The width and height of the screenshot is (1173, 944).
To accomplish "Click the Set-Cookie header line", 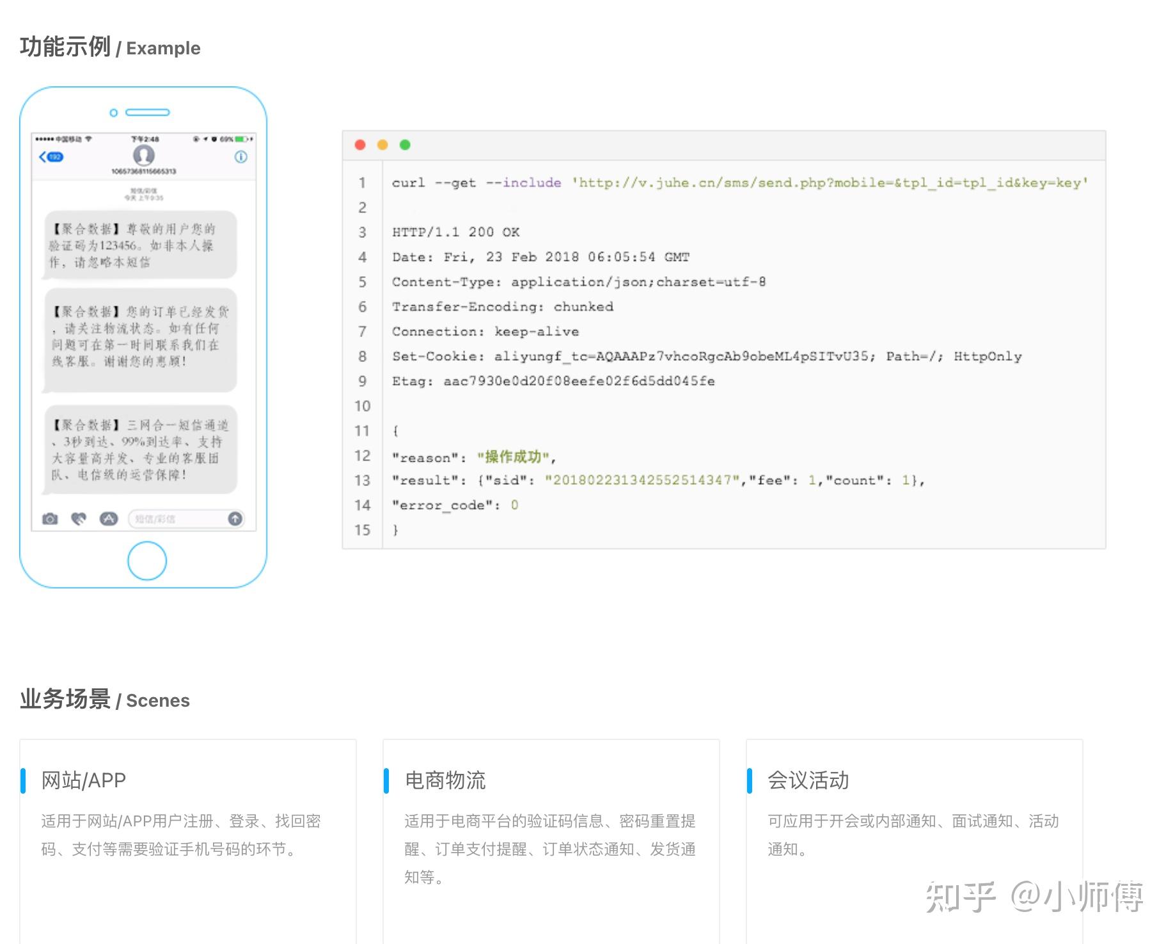I will (707, 356).
